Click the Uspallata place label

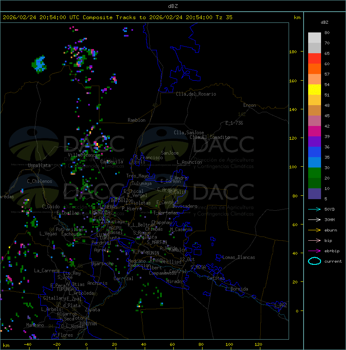(39, 165)
